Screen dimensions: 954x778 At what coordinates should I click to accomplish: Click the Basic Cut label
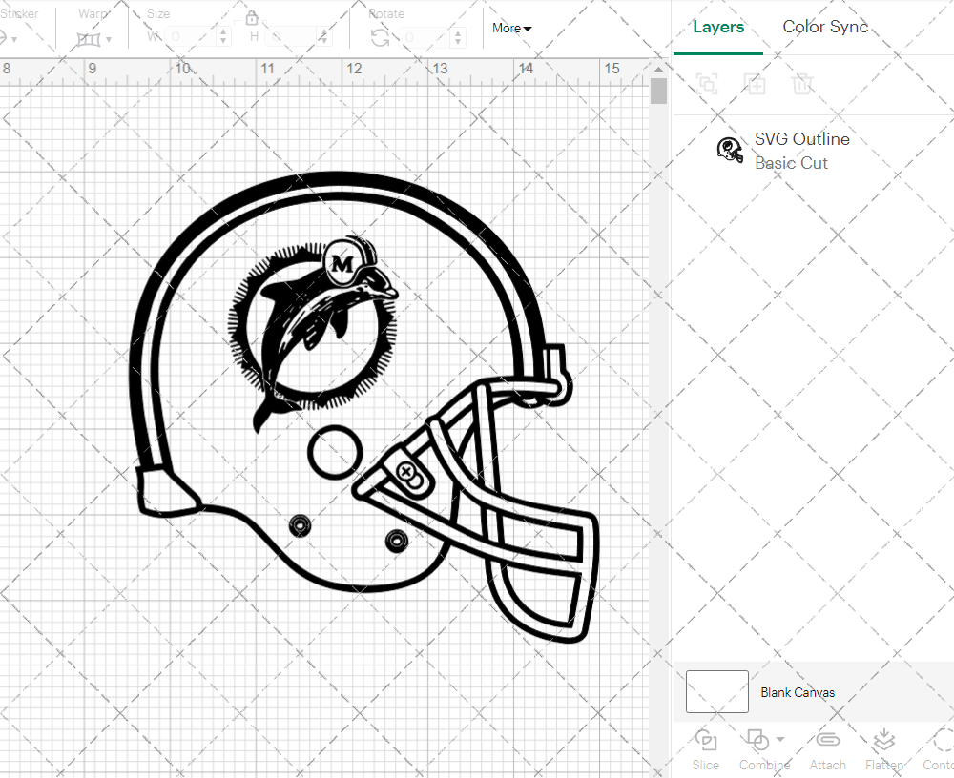pos(791,163)
